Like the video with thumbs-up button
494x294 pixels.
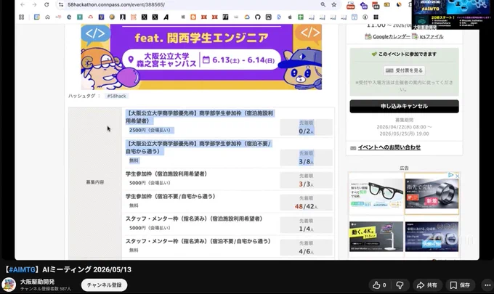[x=379, y=285]
